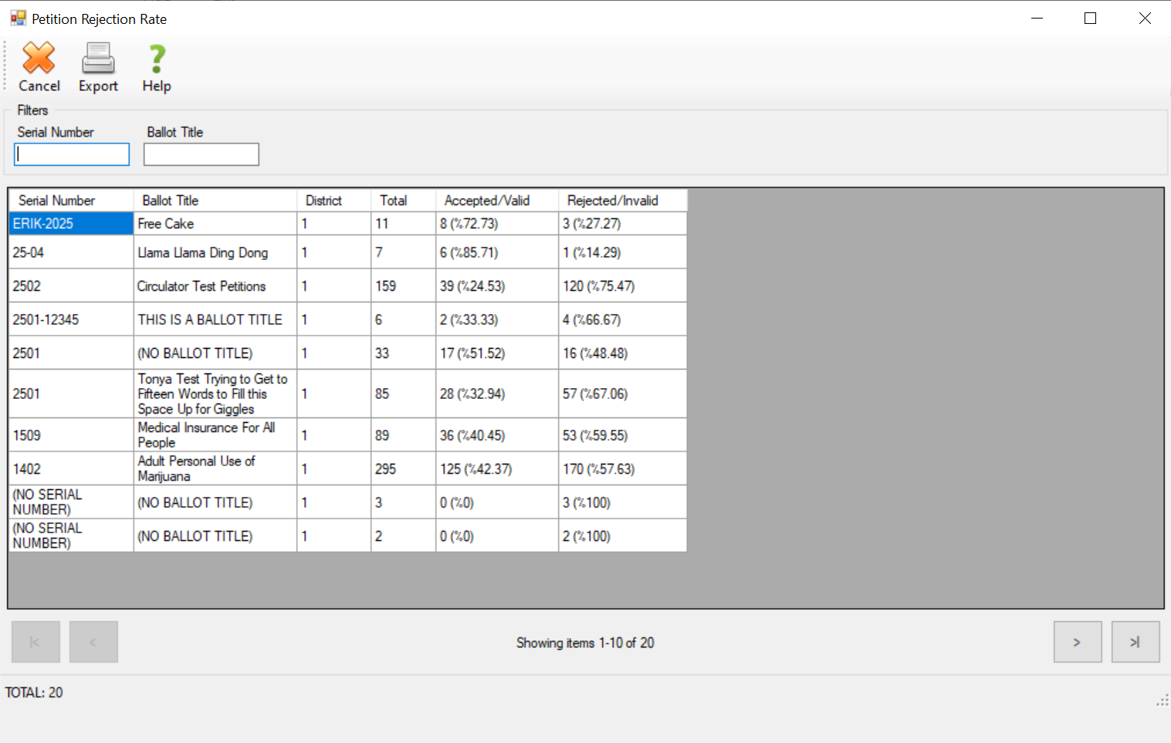Jump to the last page of results
The image size is (1171, 743).
click(1135, 642)
